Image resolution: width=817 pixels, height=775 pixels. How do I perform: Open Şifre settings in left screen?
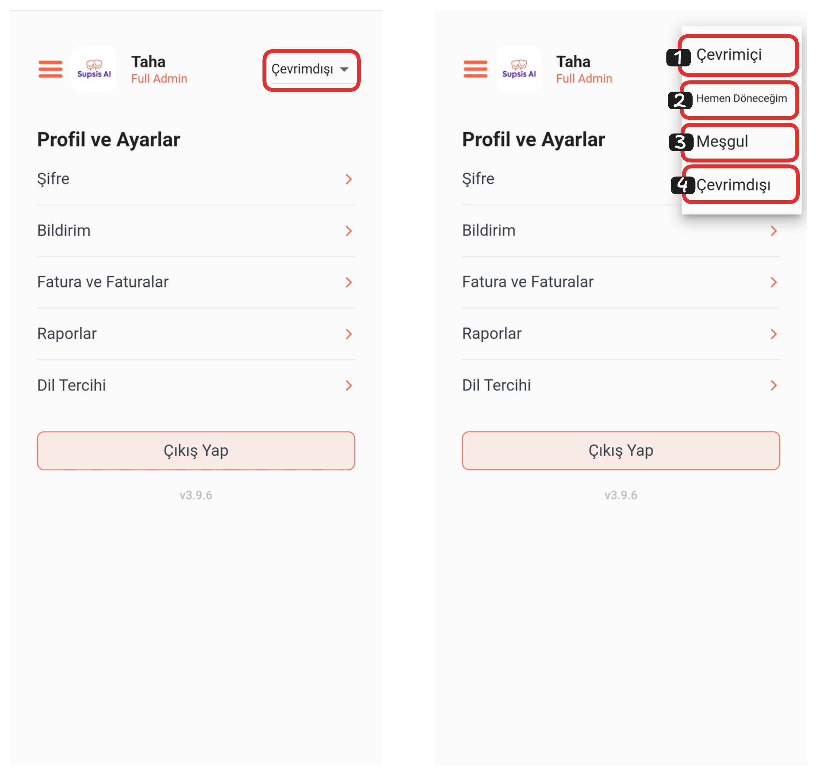coord(196,179)
